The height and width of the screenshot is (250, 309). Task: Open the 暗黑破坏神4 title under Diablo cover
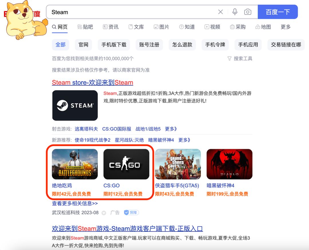point(220,186)
